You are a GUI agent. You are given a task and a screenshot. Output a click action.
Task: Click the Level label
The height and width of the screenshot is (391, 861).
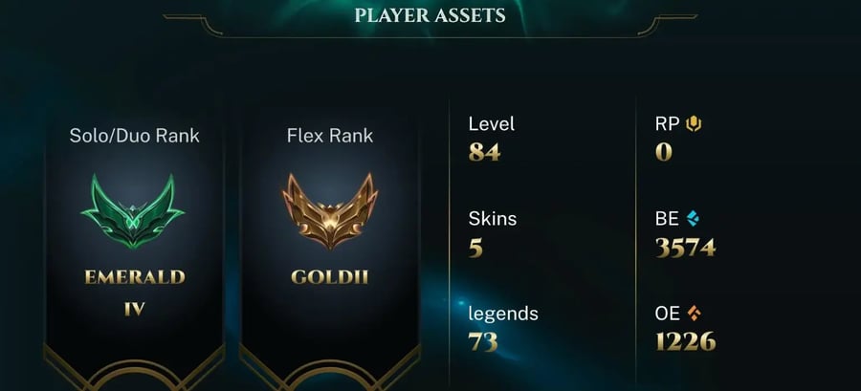[x=492, y=124]
